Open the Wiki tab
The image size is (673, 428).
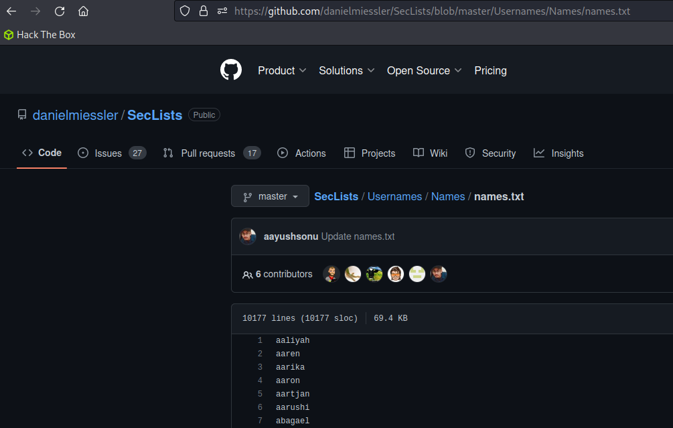[430, 153]
